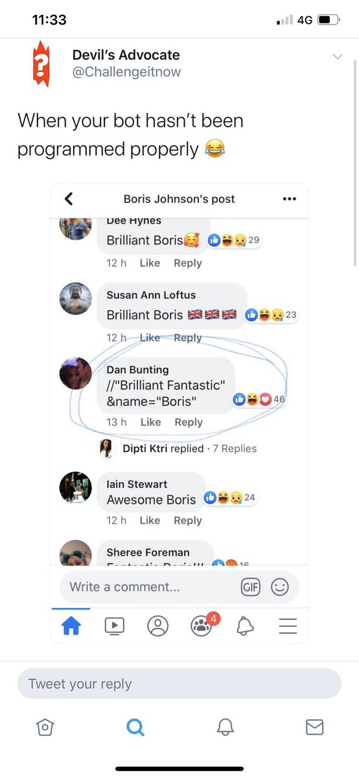359x778 pixels.
Task: View reactions on Dan Bunting's comment
Action: pos(258,399)
